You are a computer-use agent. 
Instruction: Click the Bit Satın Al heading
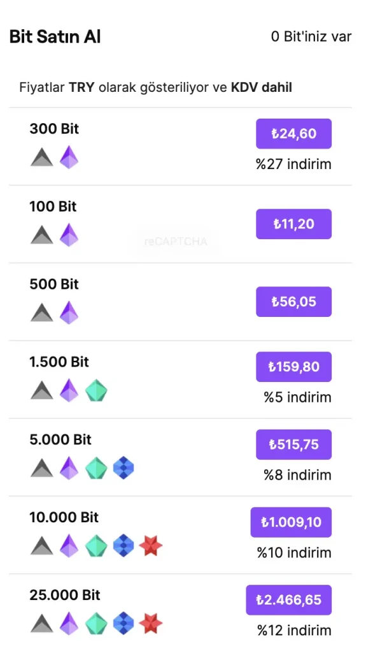[55, 36]
